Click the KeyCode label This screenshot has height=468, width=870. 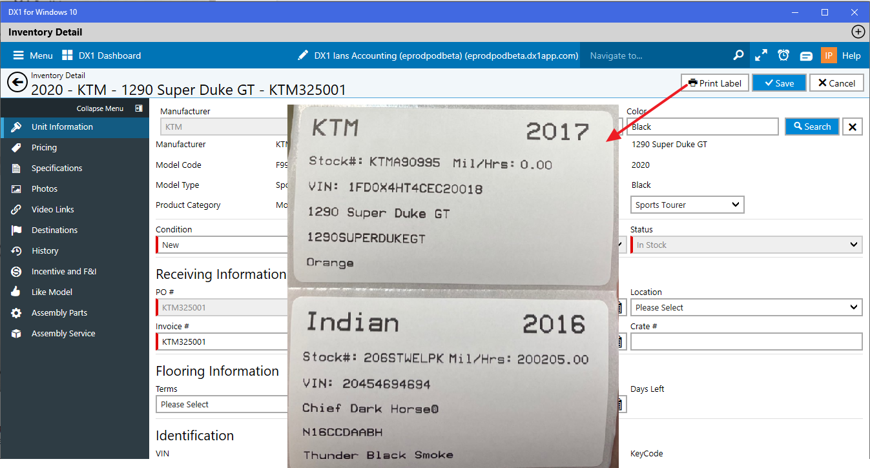click(x=647, y=453)
